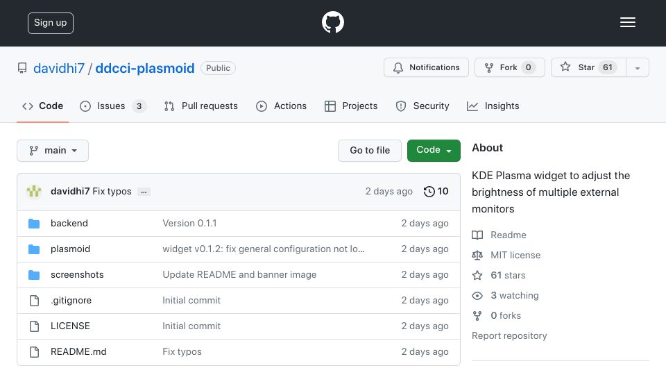Click the Notifications bell button
666x375 pixels.
point(426,67)
